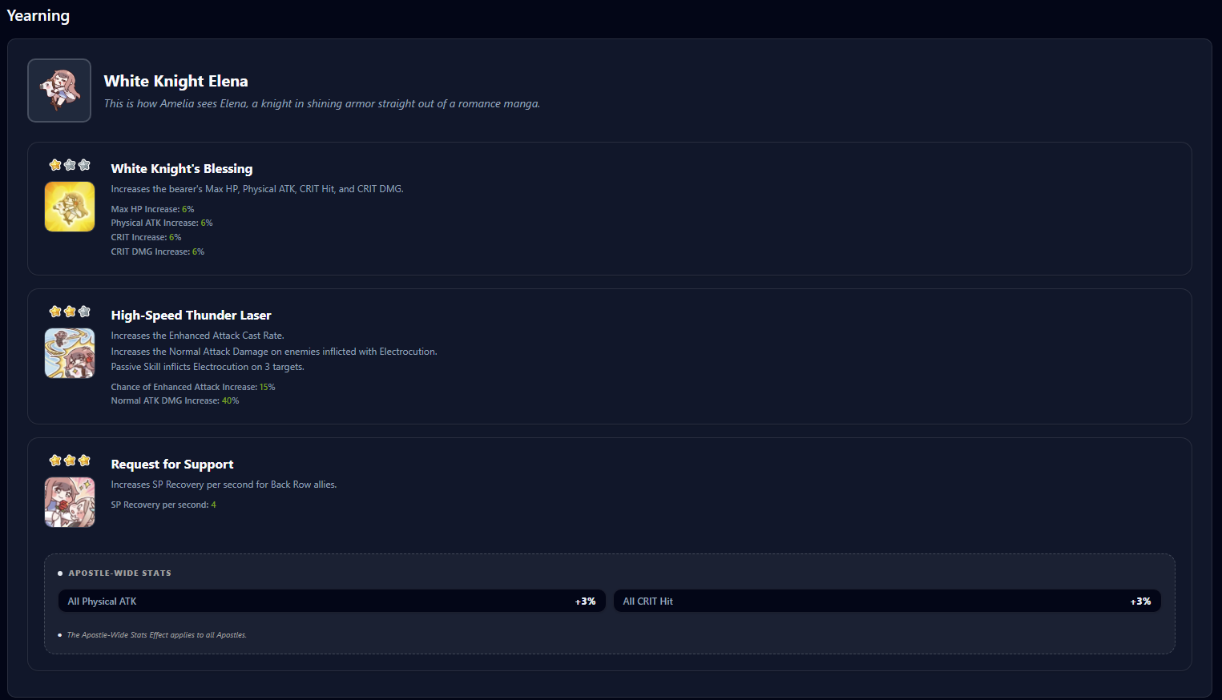Click the Chance of Enhanced Attack Increase 15% stat
This screenshot has height=700, width=1222.
(x=193, y=388)
